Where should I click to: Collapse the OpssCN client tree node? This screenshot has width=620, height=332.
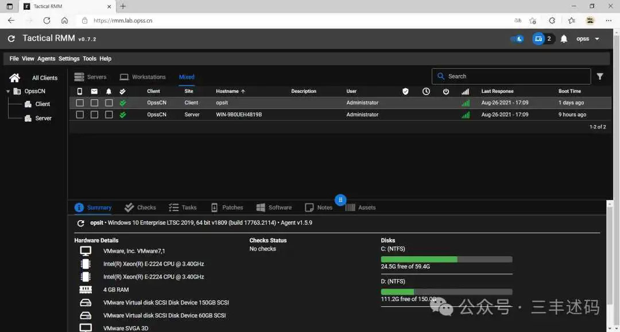pyautogui.click(x=8, y=91)
